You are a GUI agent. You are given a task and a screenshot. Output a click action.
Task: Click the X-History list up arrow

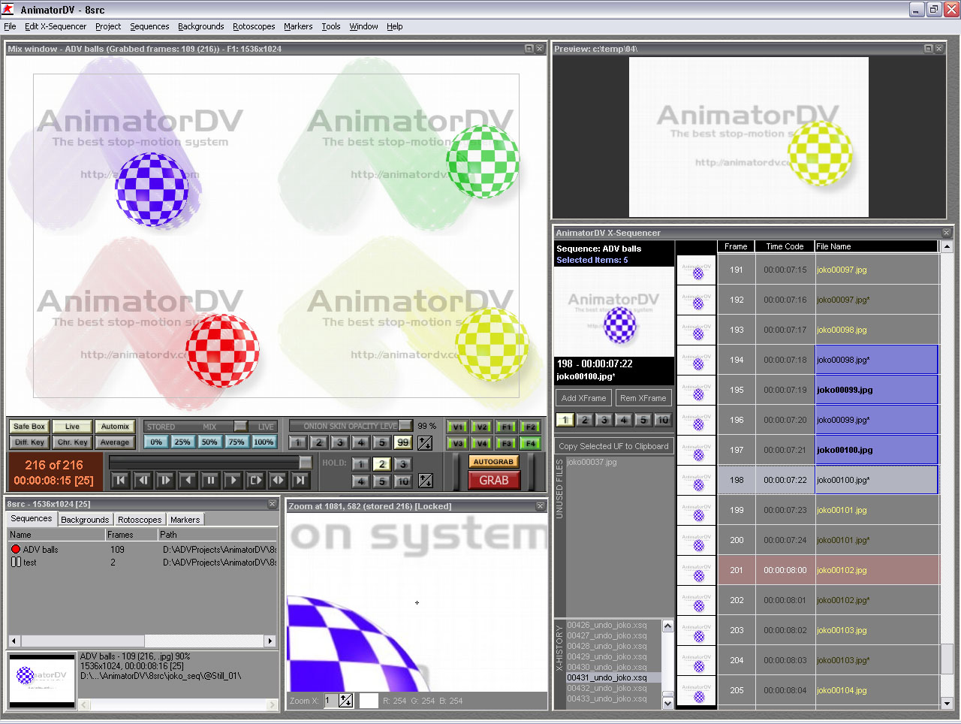tap(667, 626)
